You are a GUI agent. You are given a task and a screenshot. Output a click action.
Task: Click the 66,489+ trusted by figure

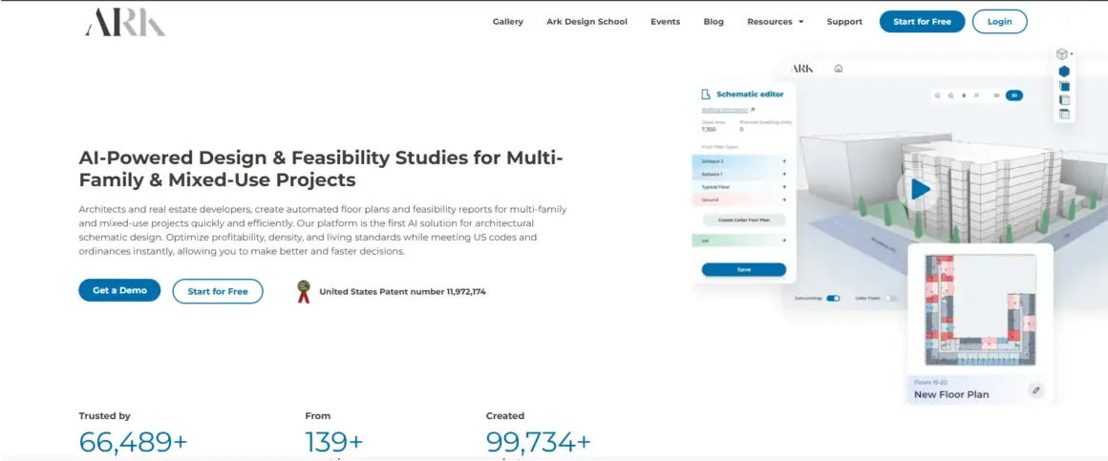click(133, 442)
